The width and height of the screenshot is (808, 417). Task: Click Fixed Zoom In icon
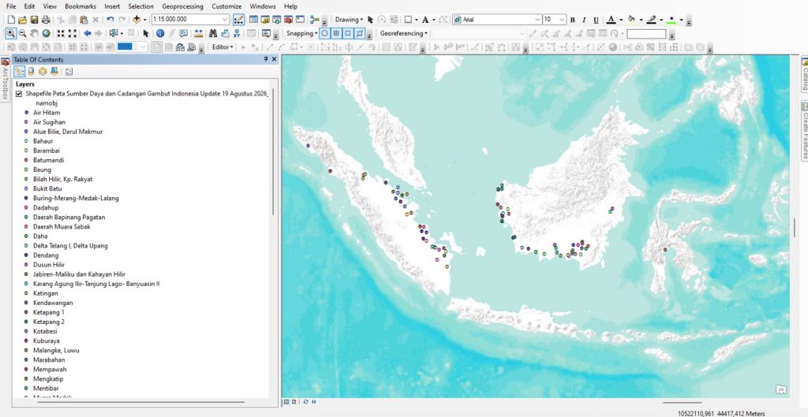coord(60,33)
